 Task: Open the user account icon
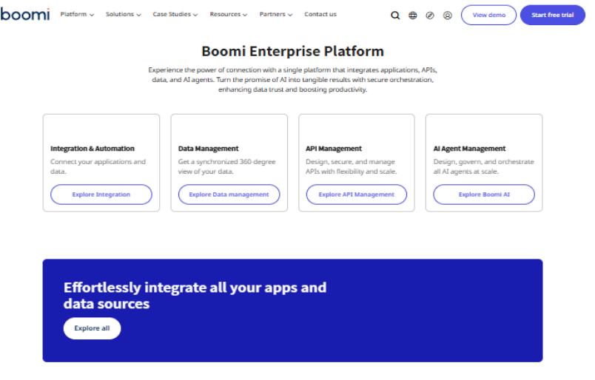click(448, 15)
